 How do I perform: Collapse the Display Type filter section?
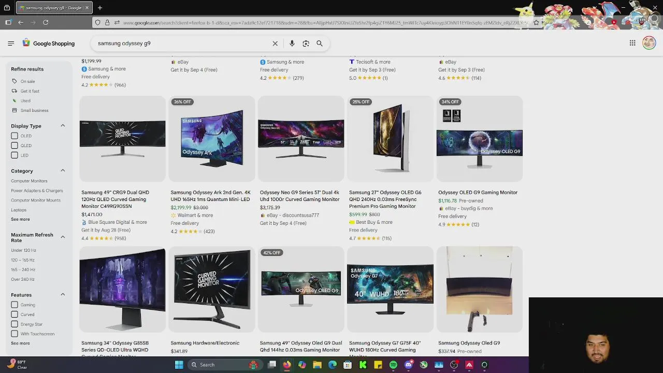click(63, 125)
